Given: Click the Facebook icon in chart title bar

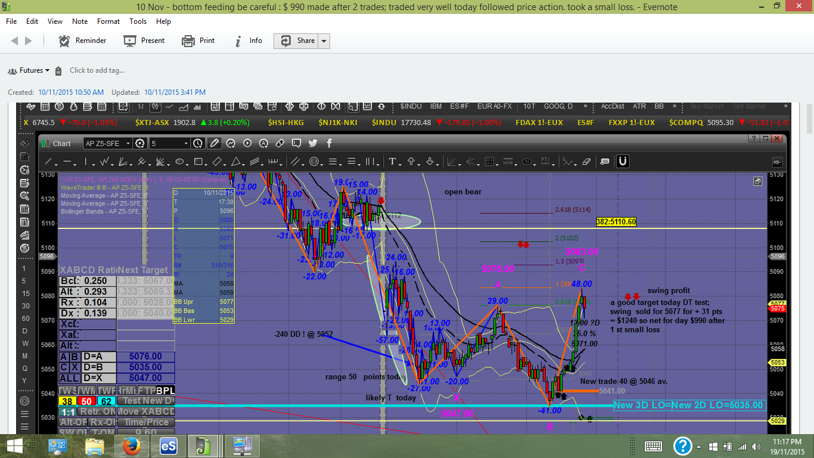Looking at the screenshot, I should tap(328, 143).
